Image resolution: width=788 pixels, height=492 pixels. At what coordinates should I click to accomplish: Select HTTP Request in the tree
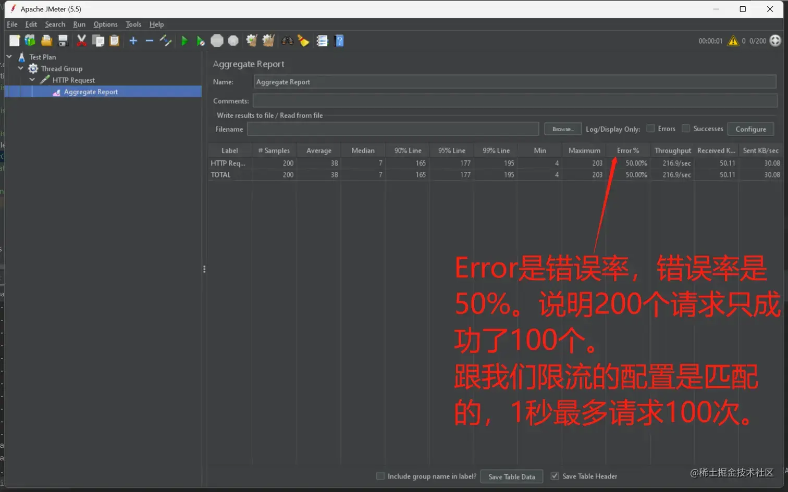(73, 80)
